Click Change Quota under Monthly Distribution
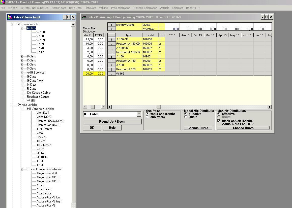The height and width of the screenshot is (208, 292). (243, 128)
